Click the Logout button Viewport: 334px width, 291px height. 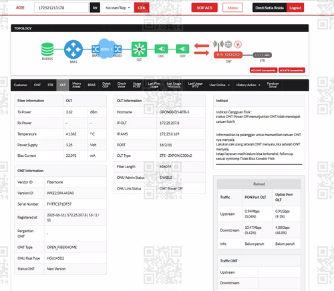click(295, 8)
